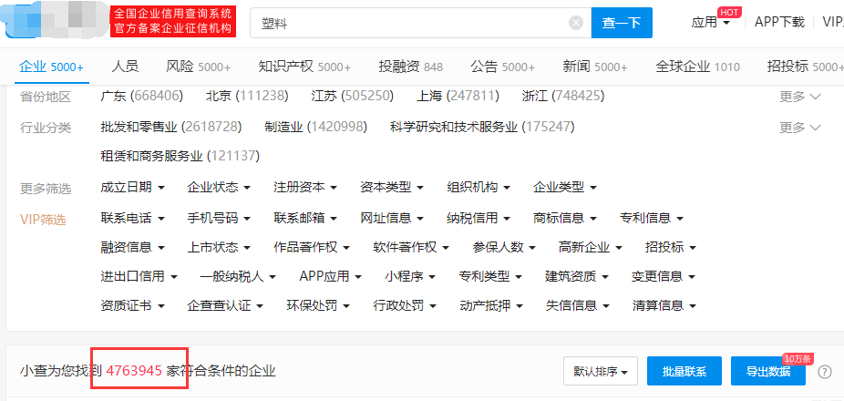Click the 批量联系 button
The image size is (844, 401).
coord(684,372)
